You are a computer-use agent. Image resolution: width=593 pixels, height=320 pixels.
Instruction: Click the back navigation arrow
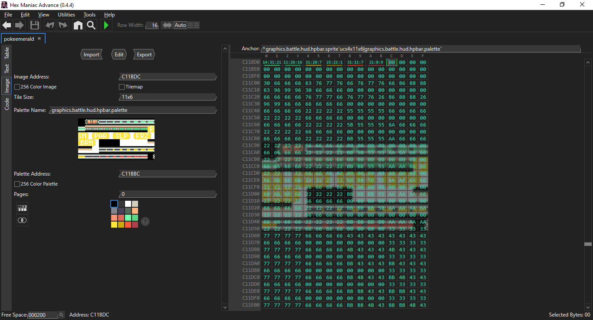click(x=7, y=25)
